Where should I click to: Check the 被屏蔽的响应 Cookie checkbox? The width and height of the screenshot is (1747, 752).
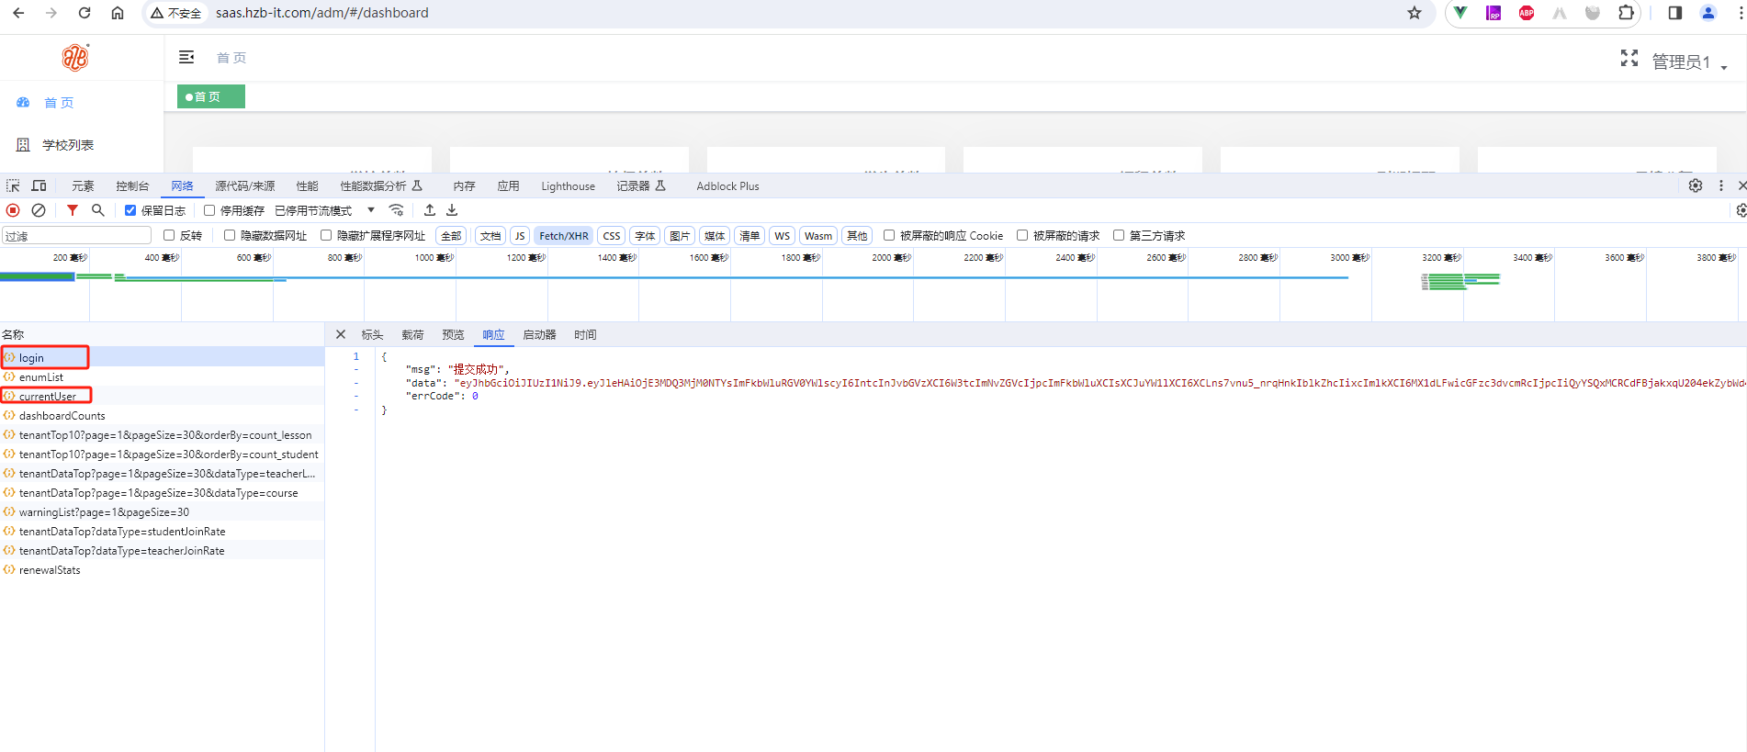[889, 235]
